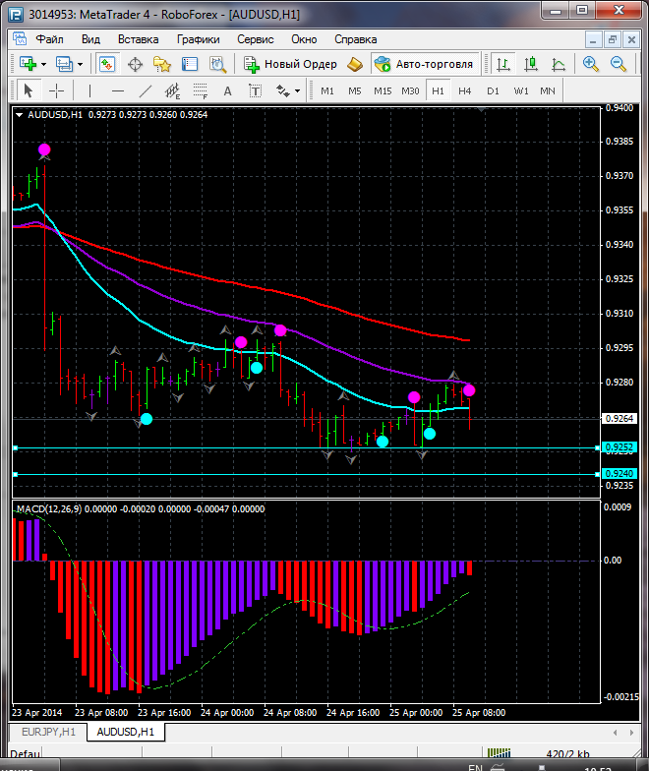Open the new chart dropdown arrow
The width and height of the screenshot is (649, 771).
[x=43, y=64]
